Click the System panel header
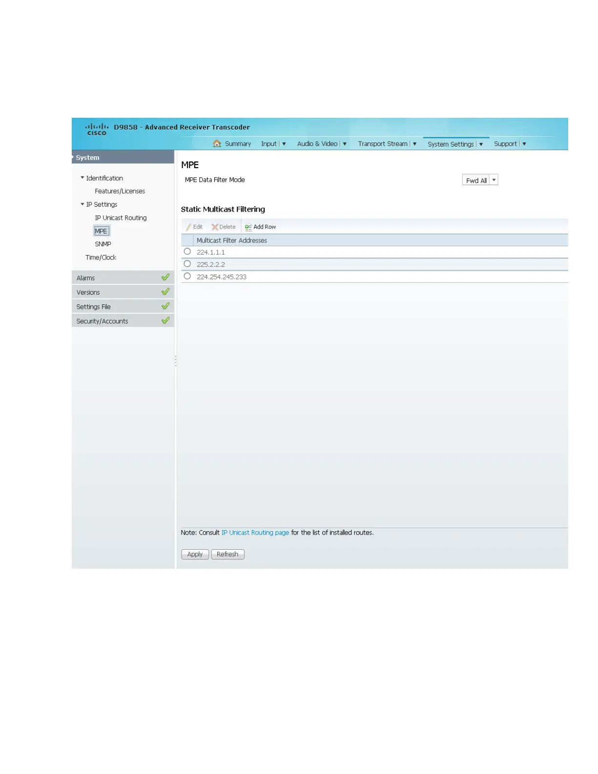 coord(123,157)
